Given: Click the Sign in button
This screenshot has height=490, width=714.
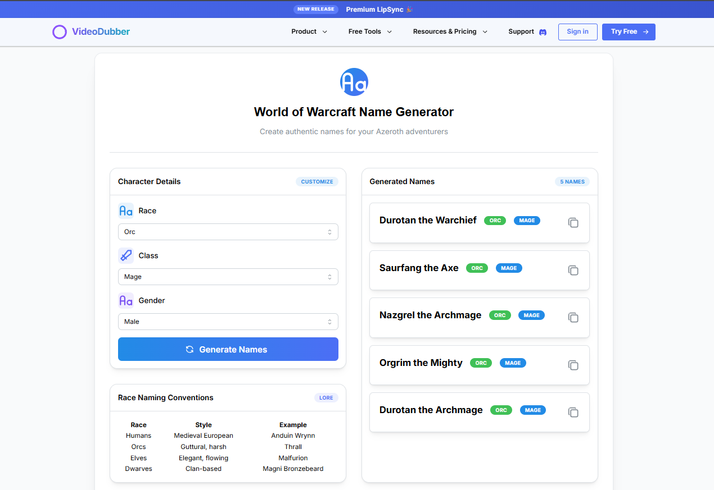Looking at the screenshot, I should coord(578,32).
